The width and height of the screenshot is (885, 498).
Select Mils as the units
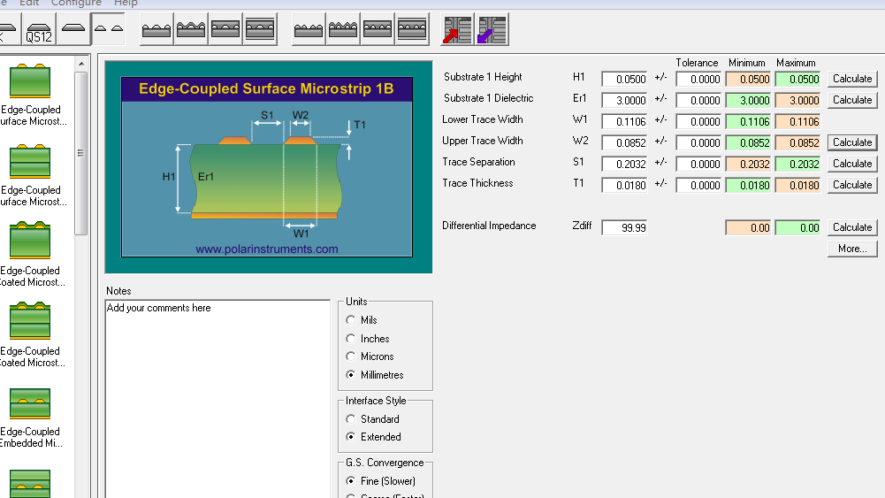pyautogui.click(x=352, y=320)
